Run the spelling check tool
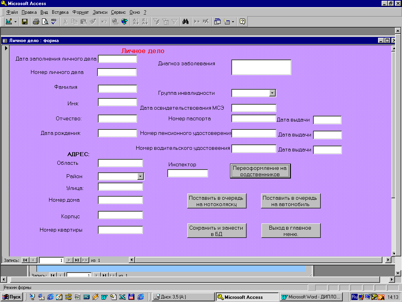This screenshot has height=302, width=402. coord(54,22)
